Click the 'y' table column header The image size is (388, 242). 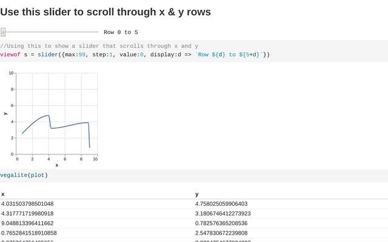click(x=197, y=194)
